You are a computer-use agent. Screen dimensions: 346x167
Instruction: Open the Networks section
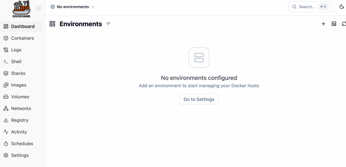[21, 108]
